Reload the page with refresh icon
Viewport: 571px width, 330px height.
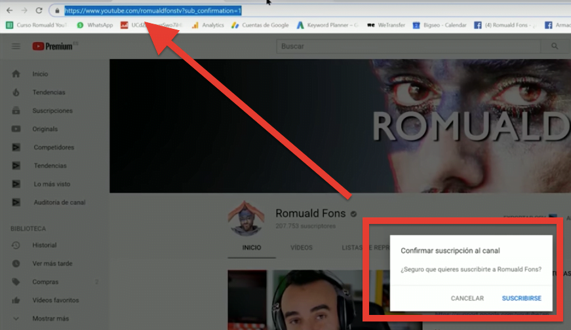[x=39, y=10]
